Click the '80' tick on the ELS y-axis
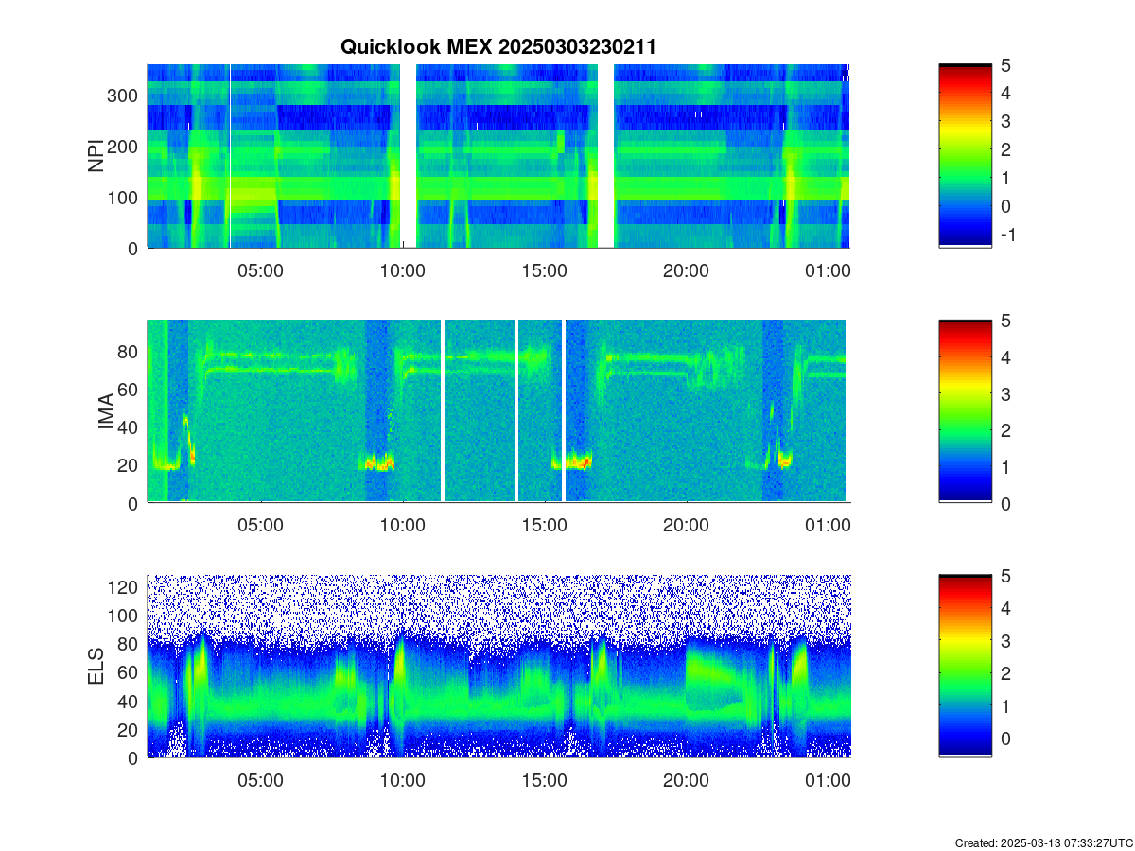This screenshot has height=851, width=1135. 129,644
